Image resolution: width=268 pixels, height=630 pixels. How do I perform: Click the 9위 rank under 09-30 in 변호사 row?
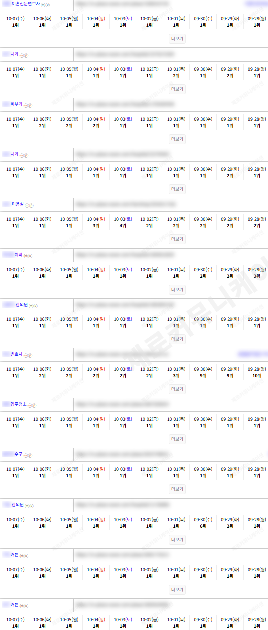click(203, 376)
